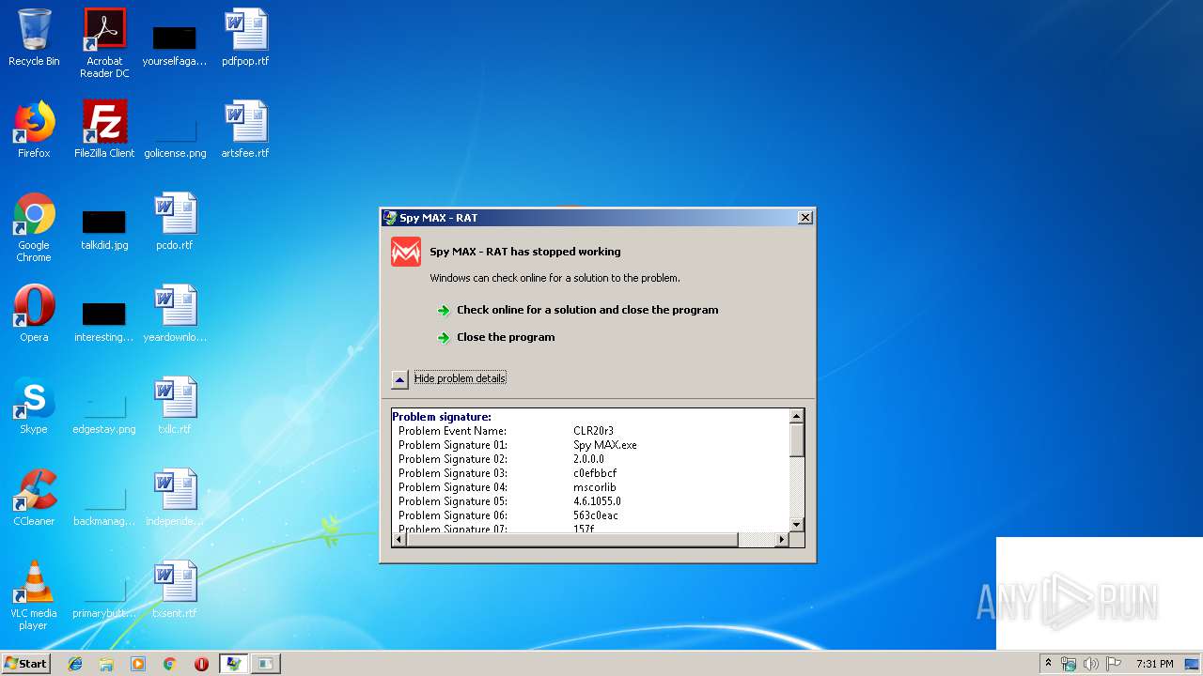Choose Close the program option
Image resolution: width=1203 pixels, height=676 pixels.
506,337
